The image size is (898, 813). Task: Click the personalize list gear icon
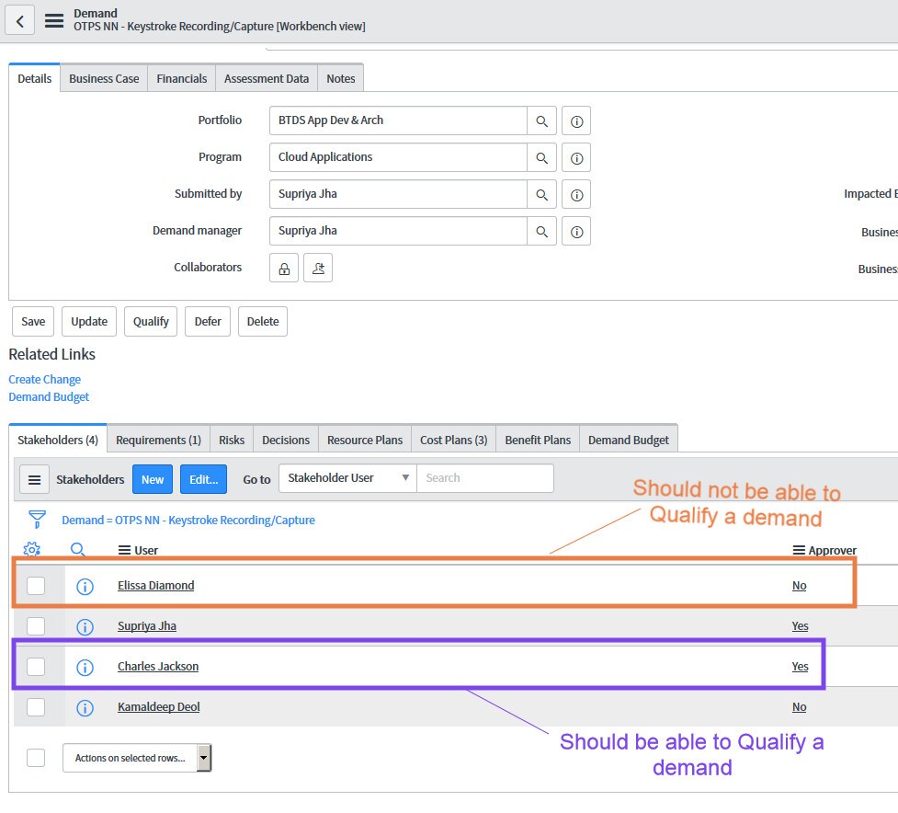(x=31, y=549)
